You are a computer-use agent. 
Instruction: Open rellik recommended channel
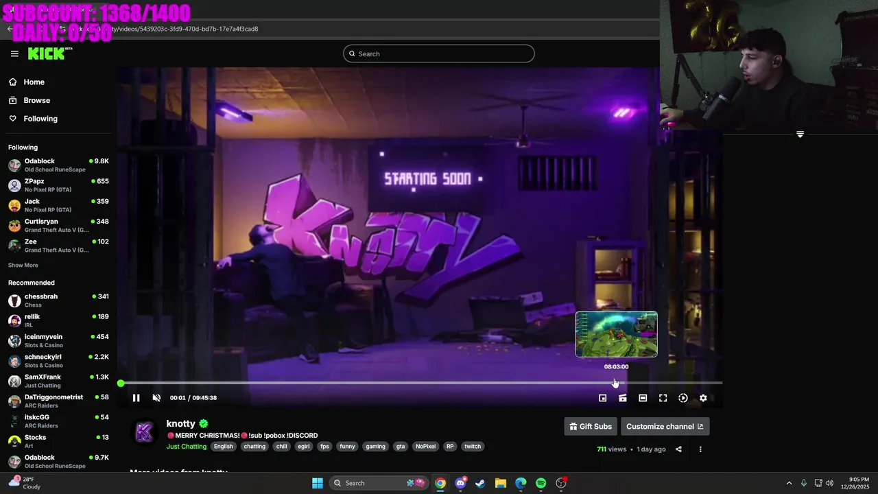(x=58, y=320)
